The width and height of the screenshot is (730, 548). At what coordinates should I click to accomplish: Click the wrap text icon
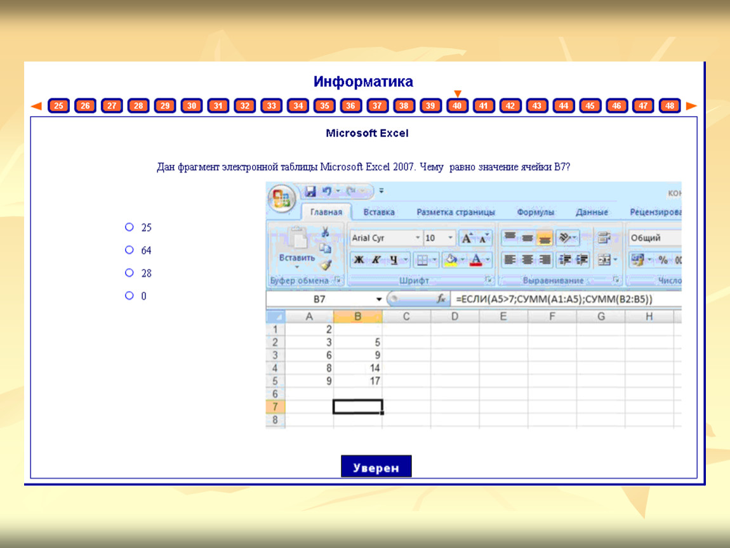(x=604, y=238)
